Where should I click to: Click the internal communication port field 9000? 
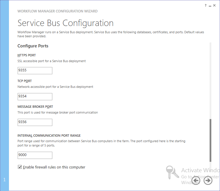point(35,155)
